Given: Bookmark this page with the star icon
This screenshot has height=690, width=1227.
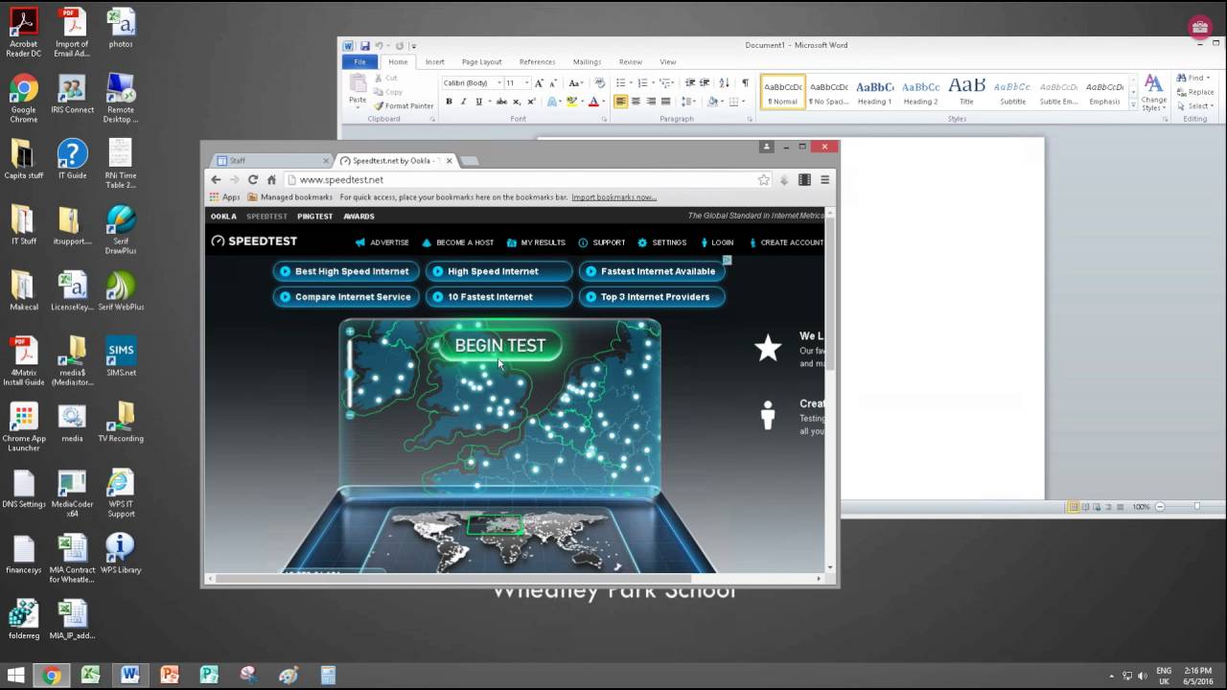Looking at the screenshot, I should coord(764,179).
